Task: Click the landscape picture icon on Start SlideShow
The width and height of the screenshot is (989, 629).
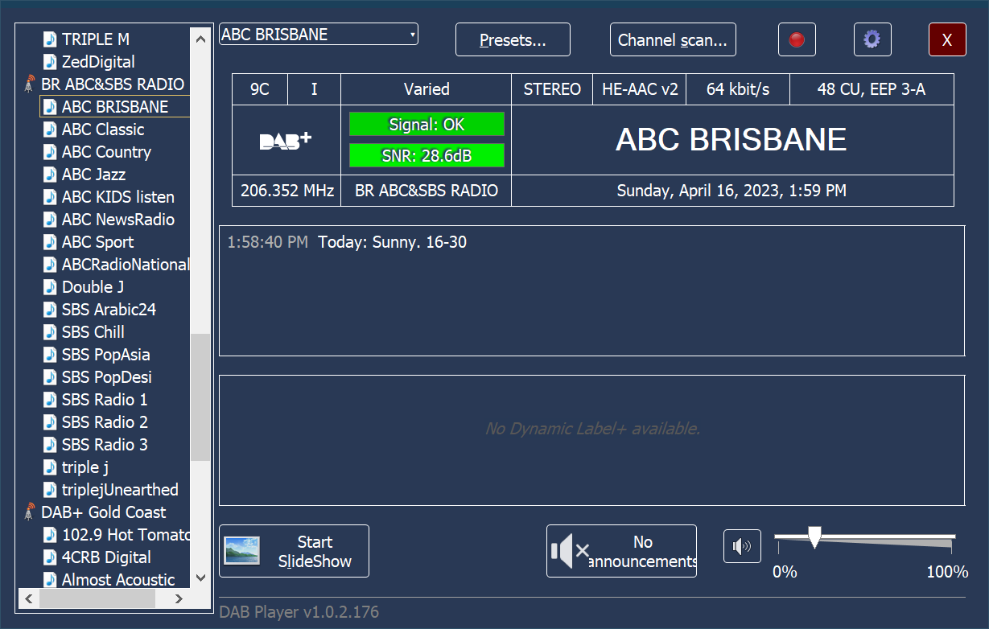Action: point(242,551)
